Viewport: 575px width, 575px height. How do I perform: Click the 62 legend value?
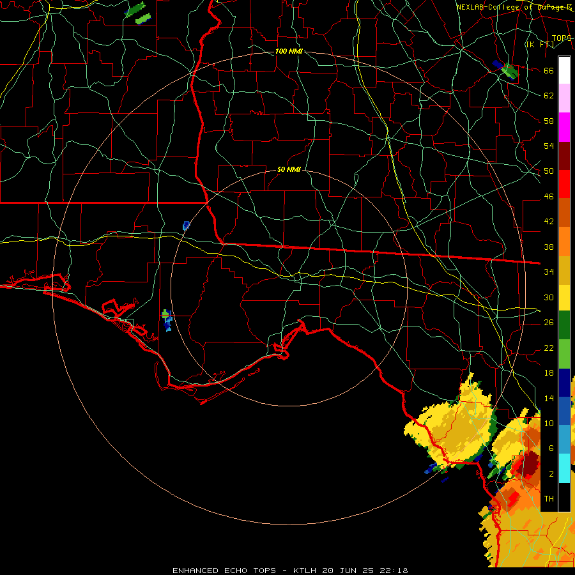click(x=549, y=96)
